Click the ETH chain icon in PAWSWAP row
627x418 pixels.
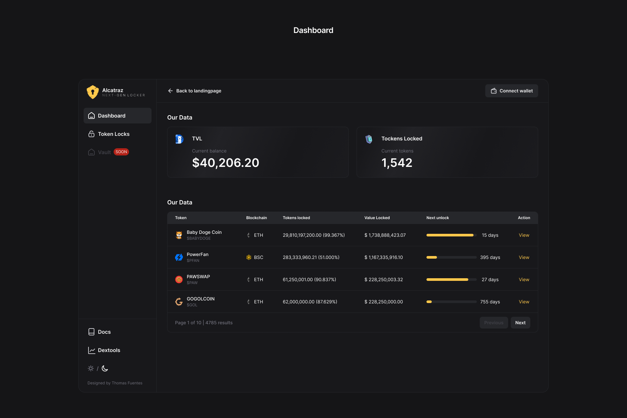[x=249, y=280]
